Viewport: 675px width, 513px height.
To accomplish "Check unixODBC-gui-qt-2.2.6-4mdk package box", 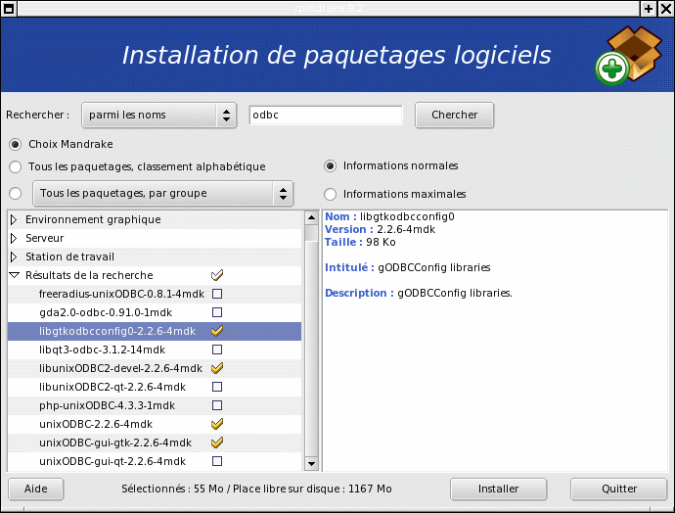I will [217, 461].
